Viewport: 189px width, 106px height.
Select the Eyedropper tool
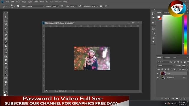[x=6, y=35]
